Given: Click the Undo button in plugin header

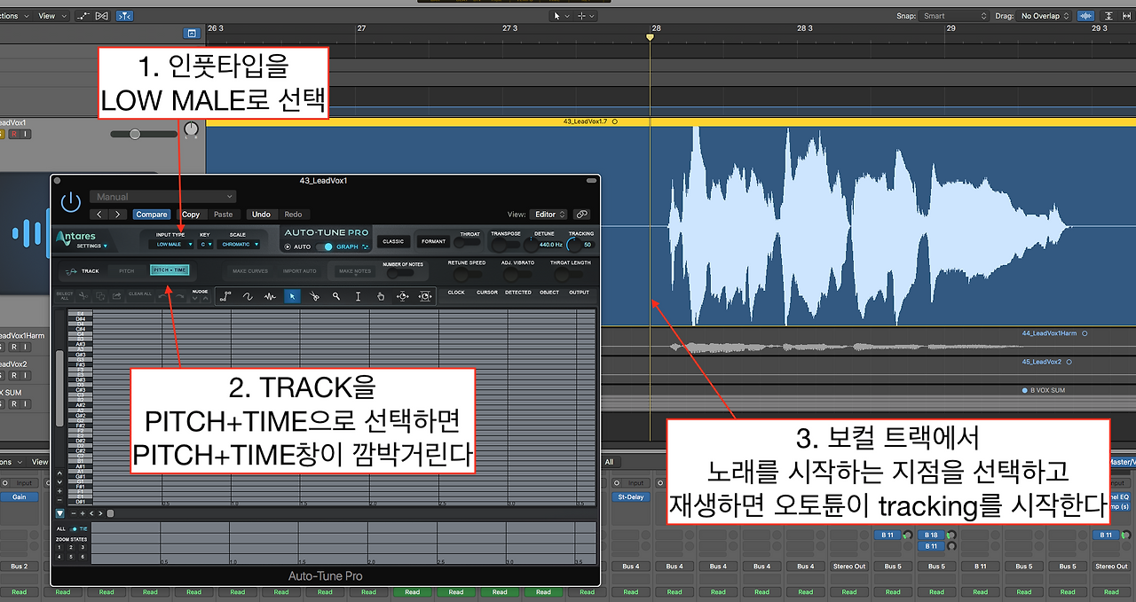Looking at the screenshot, I should 261,215.
